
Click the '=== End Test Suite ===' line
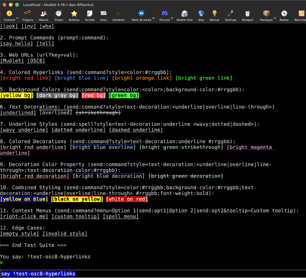(33, 245)
